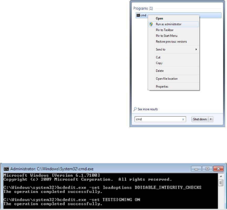Choose Restore previous versions

[x=174, y=42]
